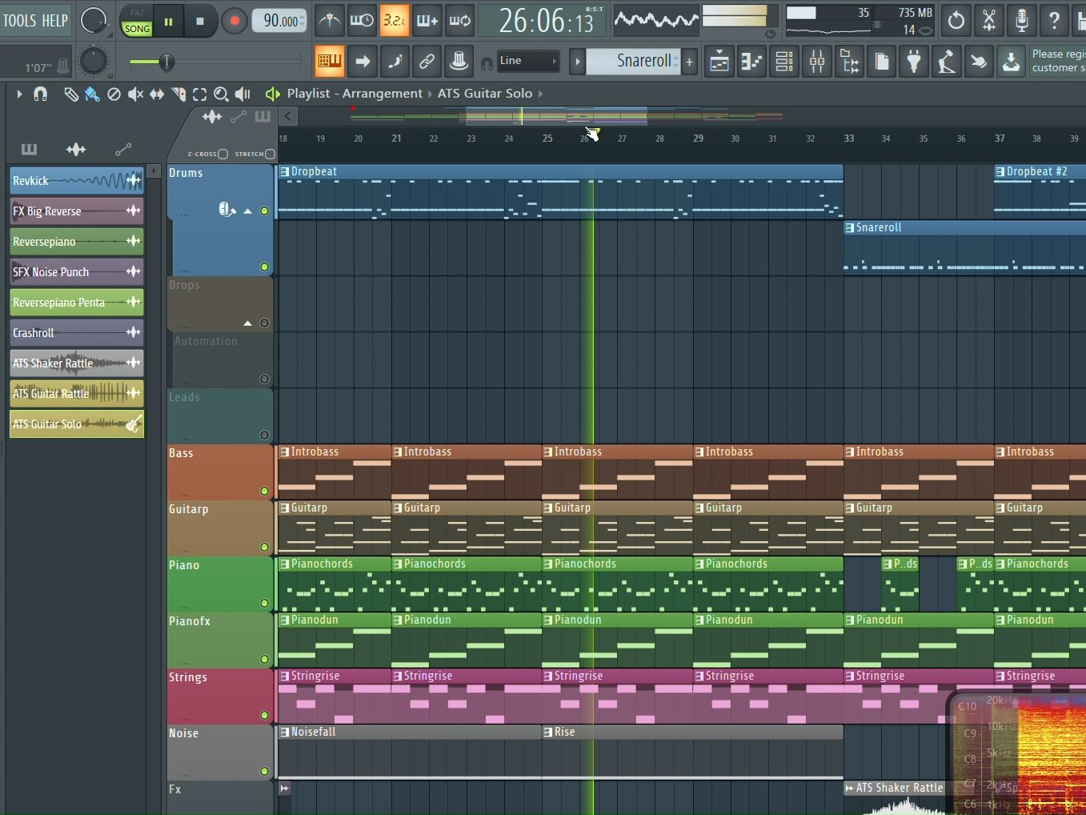Select the Crashroll clip in picker
The height and width of the screenshot is (815, 1086).
click(x=76, y=333)
